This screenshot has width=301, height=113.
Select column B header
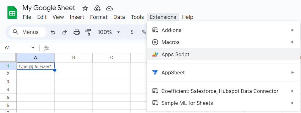[x=74, y=57]
